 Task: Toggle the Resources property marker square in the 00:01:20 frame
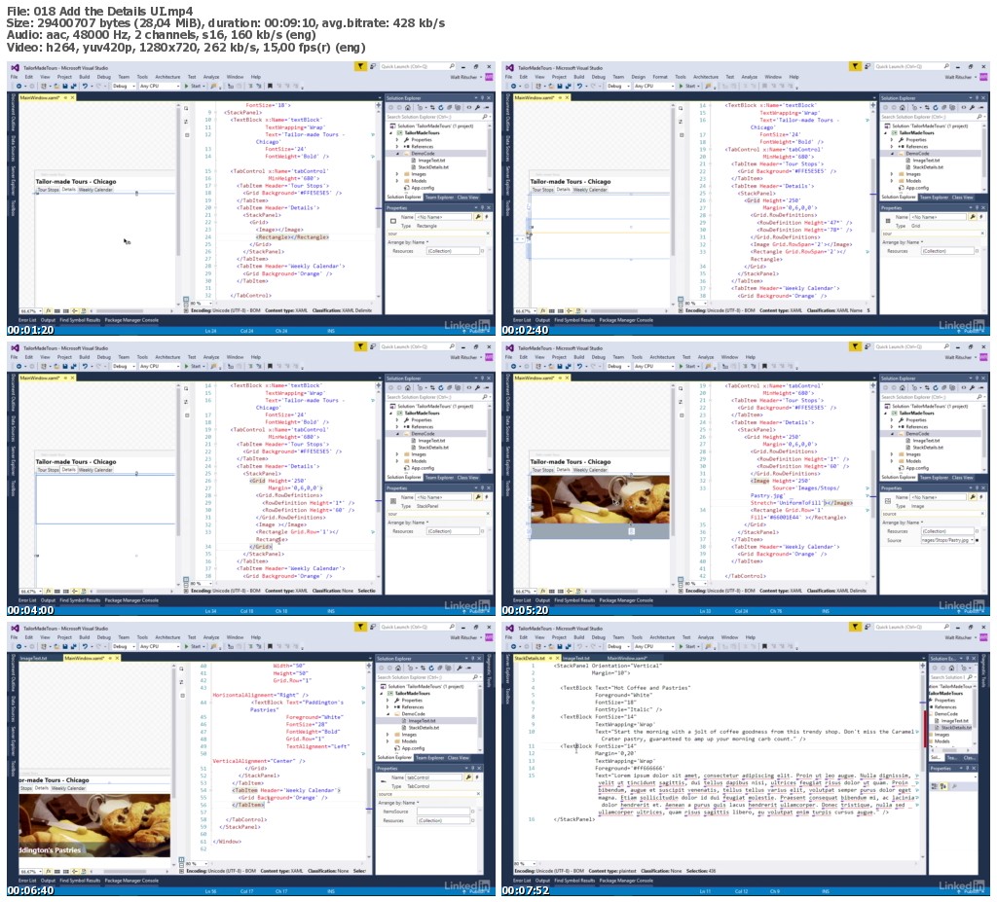(x=482, y=251)
